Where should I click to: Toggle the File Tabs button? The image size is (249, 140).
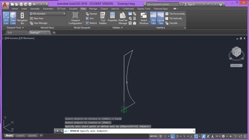(x=153, y=18)
